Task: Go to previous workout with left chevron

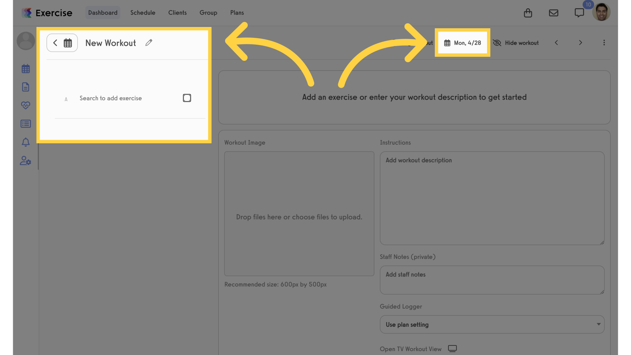Action: point(556,43)
